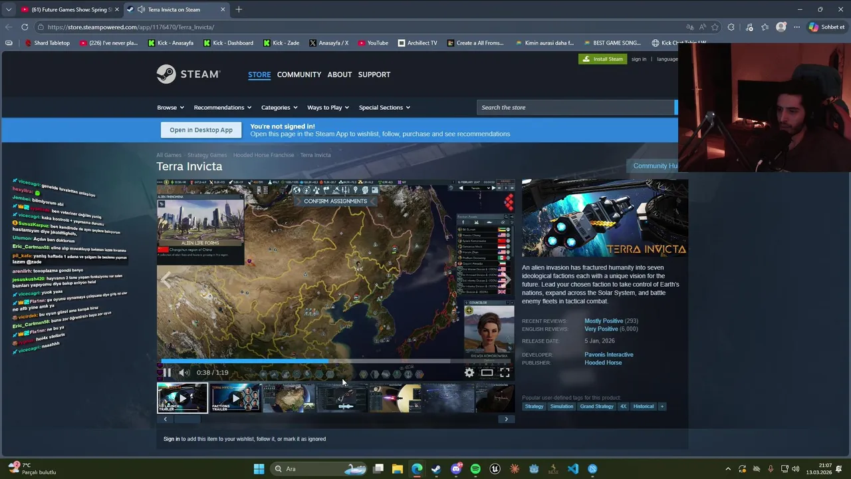Open the STORE menu item
Screen dimensions: 851x479
click(x=259, y=75)
